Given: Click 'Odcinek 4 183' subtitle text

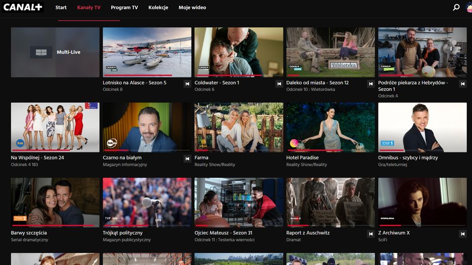Looking at the screenshot, I should point(24,165).
